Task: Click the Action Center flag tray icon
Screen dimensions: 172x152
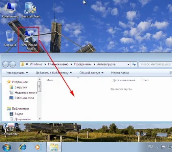Action: coord(163,147)
